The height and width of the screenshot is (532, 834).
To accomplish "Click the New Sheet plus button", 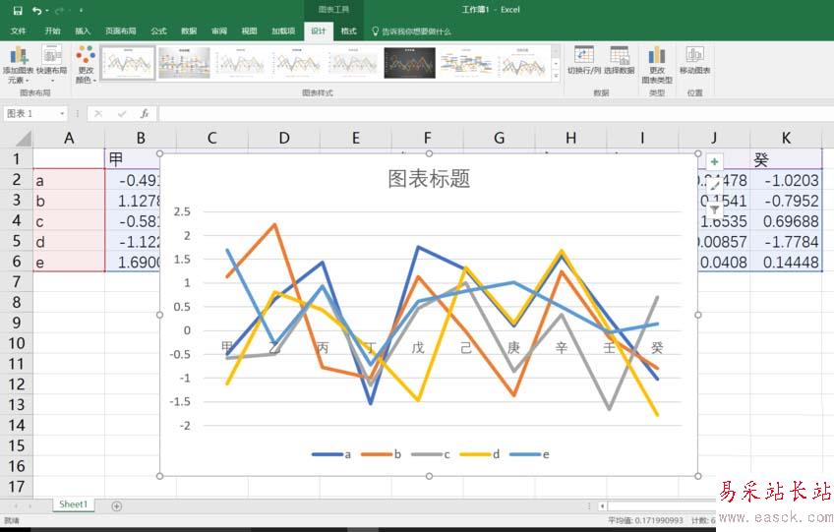I will [x=116, y=505].
